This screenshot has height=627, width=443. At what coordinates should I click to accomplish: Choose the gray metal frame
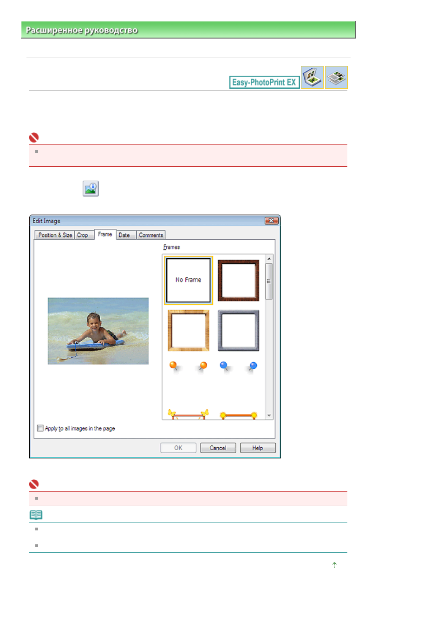pos(239,330)
